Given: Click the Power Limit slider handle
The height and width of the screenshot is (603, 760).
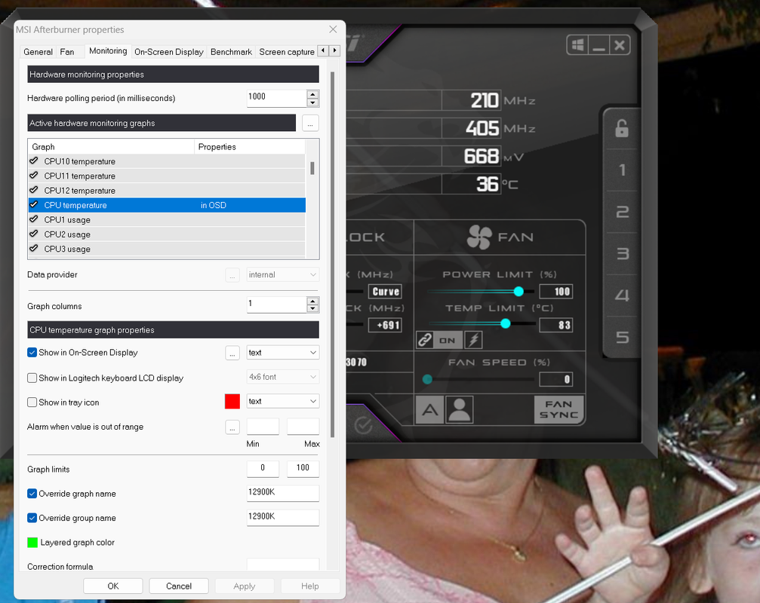Looking at the screenshot, I should [x=518, y=292].
